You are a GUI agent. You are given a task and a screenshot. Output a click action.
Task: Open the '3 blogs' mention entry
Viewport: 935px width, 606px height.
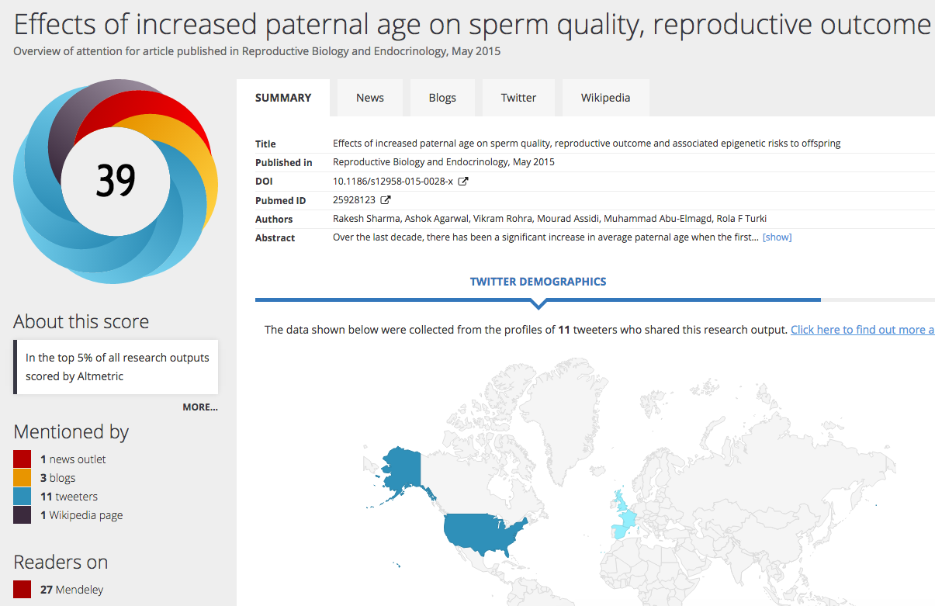tap(58, 478)
